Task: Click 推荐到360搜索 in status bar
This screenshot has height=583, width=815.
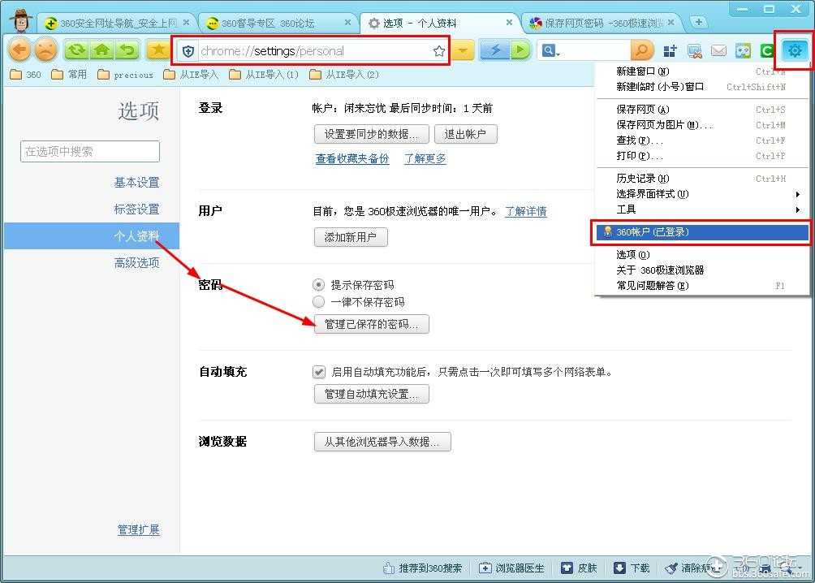Action: tap(423, 568)
